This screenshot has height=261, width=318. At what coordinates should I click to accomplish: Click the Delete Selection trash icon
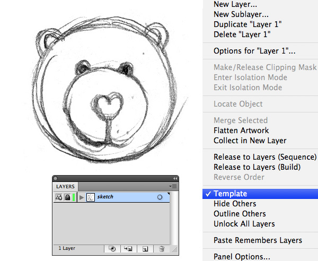click(162, 249)
